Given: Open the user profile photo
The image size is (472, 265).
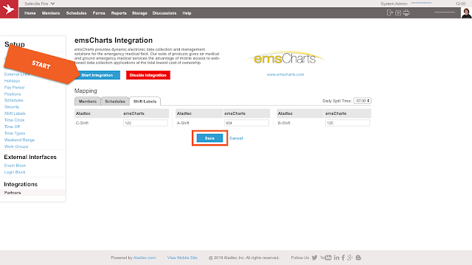Looking at the screenshot, I should [466, 13].
